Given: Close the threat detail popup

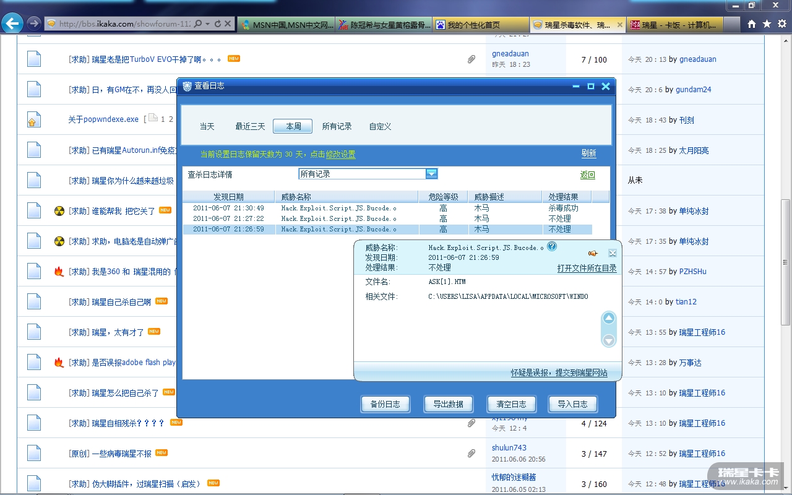Looking at the screenshot, I should 612,253.
